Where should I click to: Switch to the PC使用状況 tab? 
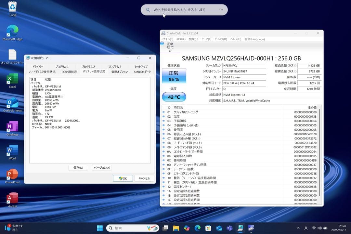(69, 72)
